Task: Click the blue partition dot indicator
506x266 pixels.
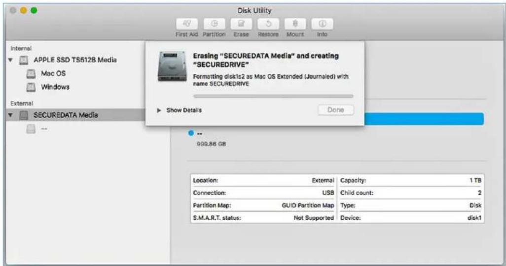Action: [191, 133]
